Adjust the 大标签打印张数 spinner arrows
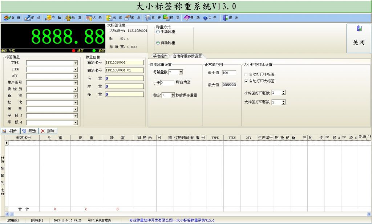Image resolution: width=372 pixels, height=224 pixels. point(283,102)
